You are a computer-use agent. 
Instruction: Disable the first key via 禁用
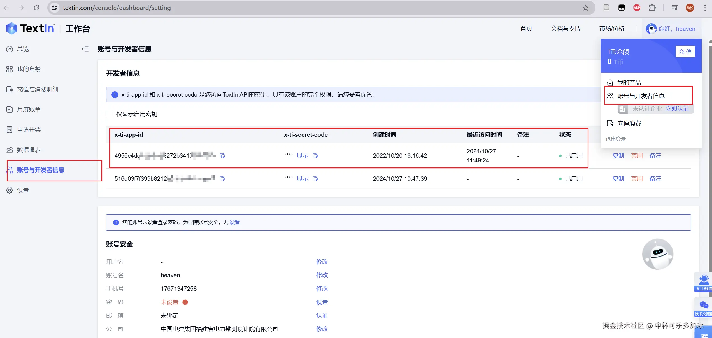pos(636,156)
